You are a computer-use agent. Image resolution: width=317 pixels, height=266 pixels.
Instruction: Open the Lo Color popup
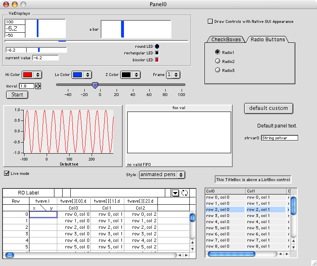pyautogui.click(x=82, y=75)
